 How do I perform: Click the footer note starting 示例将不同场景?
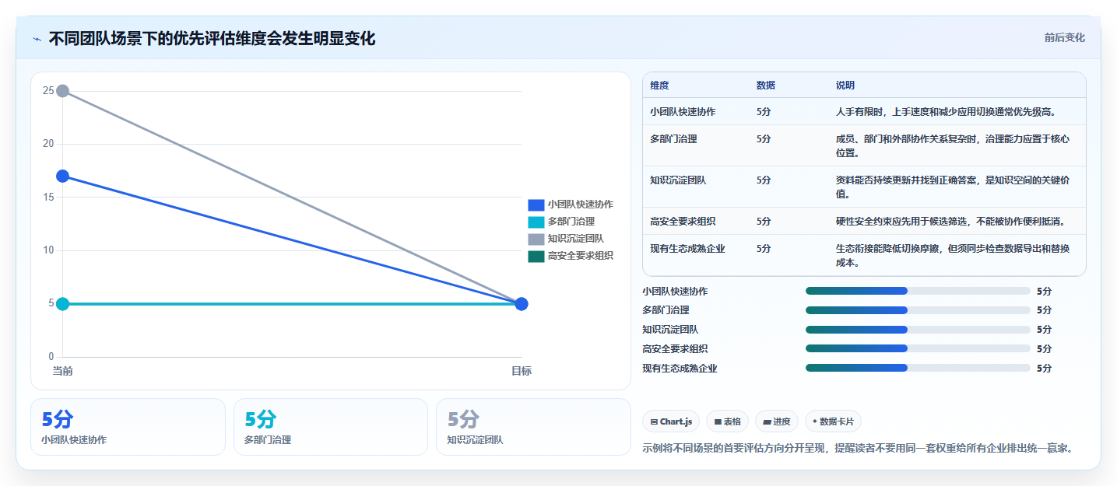(858, 448)
